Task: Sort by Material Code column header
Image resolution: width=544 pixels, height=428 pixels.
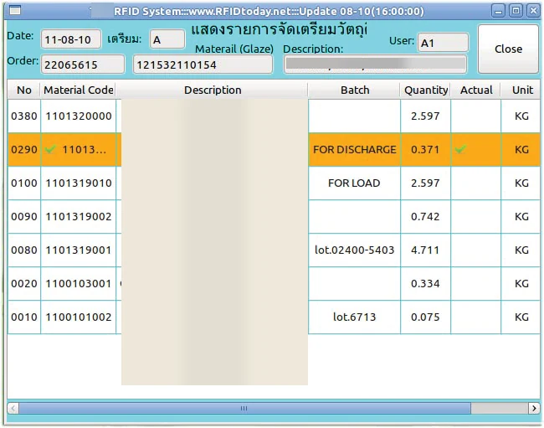Action: click(78, 90)
